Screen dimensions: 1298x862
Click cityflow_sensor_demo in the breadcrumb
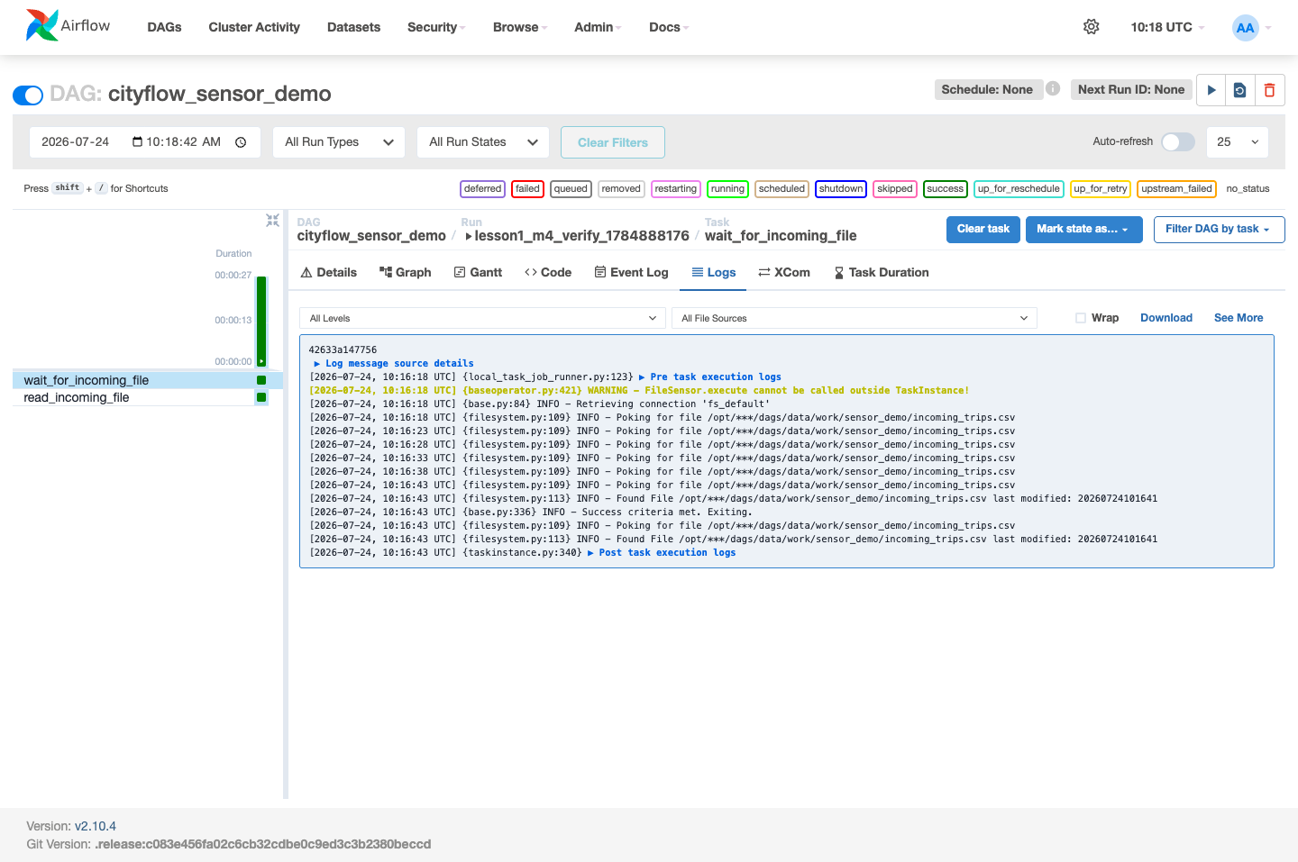click(x=371, y=236)
